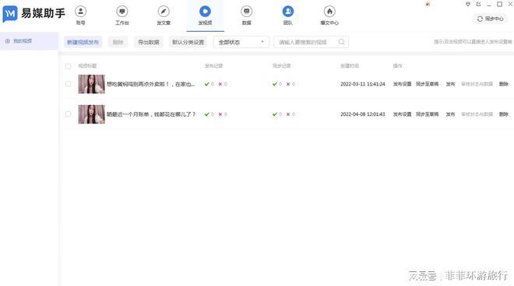Click 删除 for the 2022-04-08 video
This screenshot has width=514, height=286.
pyautogui.click(x=504, y=114)
